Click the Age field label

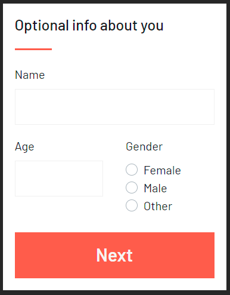point(24,147)
